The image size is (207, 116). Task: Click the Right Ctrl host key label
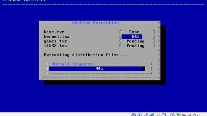click(x=190, y=115)
